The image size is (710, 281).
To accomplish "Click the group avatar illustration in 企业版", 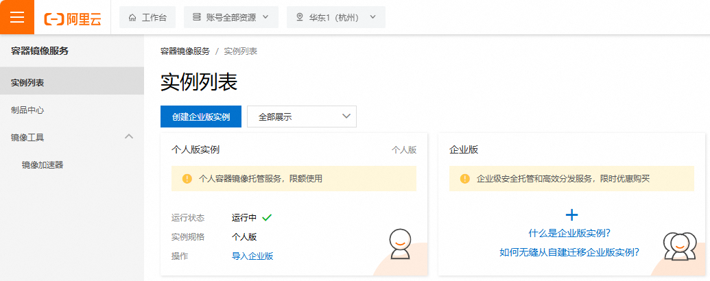I will (680, 247).
